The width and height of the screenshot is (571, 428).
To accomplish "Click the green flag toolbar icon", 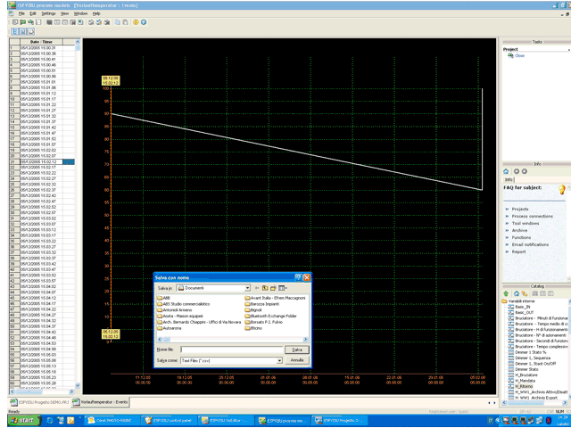I will point(22,22).
